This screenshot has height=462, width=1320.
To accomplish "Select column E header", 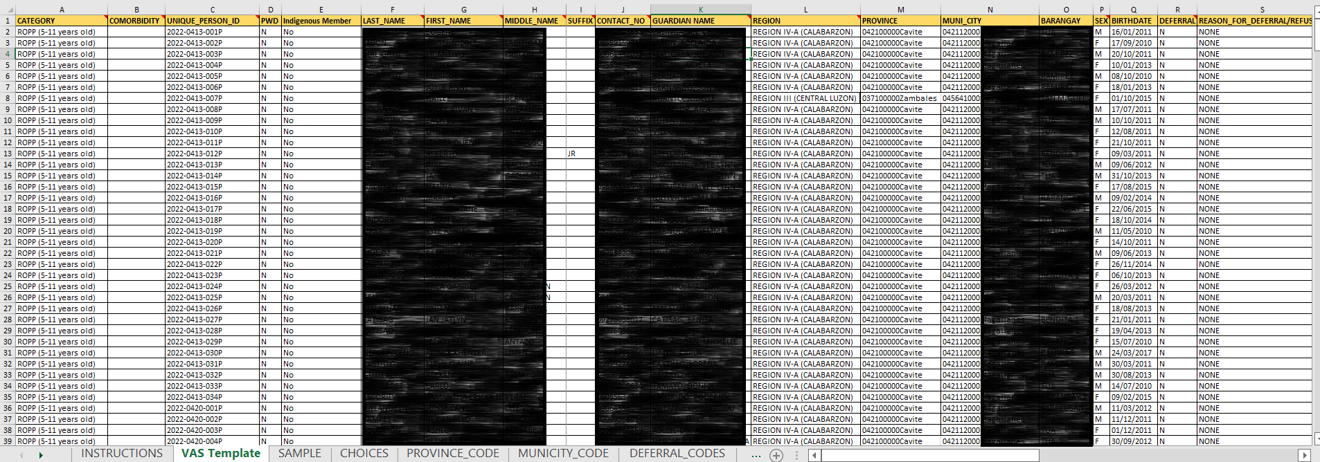I will (321, 10).
